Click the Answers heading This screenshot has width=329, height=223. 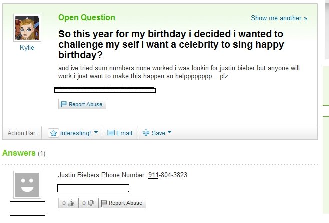tap(19, 153)
